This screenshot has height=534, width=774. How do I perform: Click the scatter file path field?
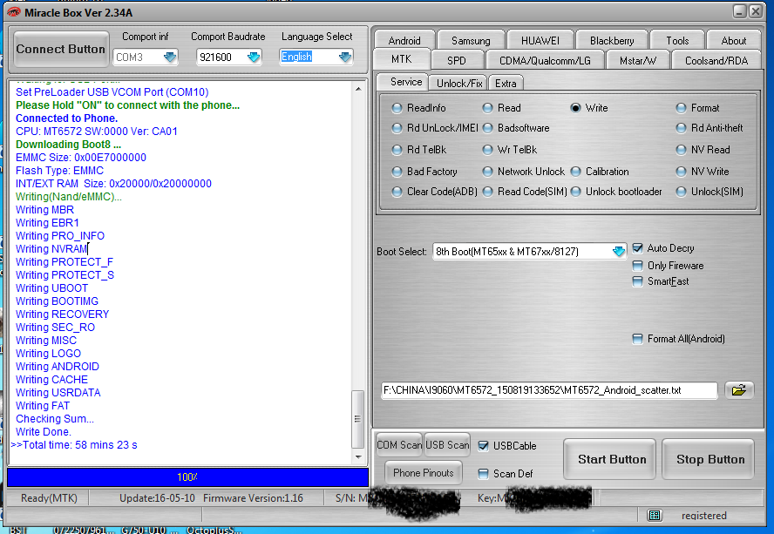pyautogui.click(x=549, y=390)
